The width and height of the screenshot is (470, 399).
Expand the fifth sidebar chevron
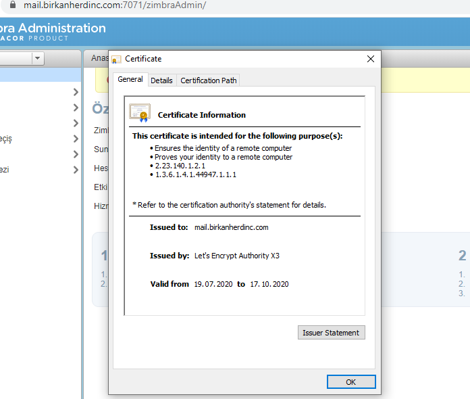pyautogui.click(x=76, y=154)
